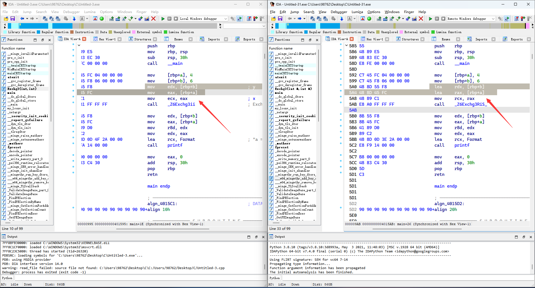Open the Remote Windows debugger dropdown
This screenshot has height=288, width=535.
click(x=493, y=19)
